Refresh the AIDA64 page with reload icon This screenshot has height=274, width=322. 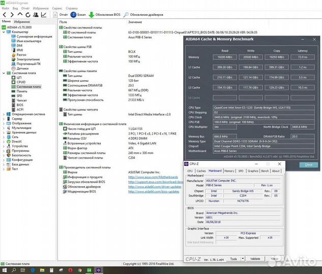28,15
